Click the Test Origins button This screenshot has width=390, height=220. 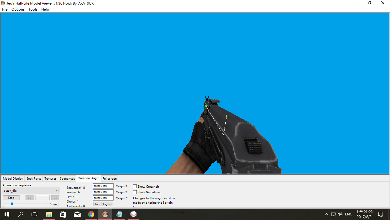click(103, 204)
